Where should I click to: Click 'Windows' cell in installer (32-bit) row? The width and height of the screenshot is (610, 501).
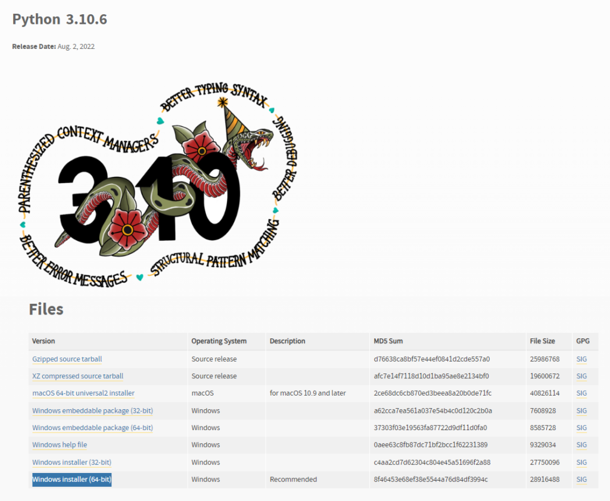tap(206, 462)
